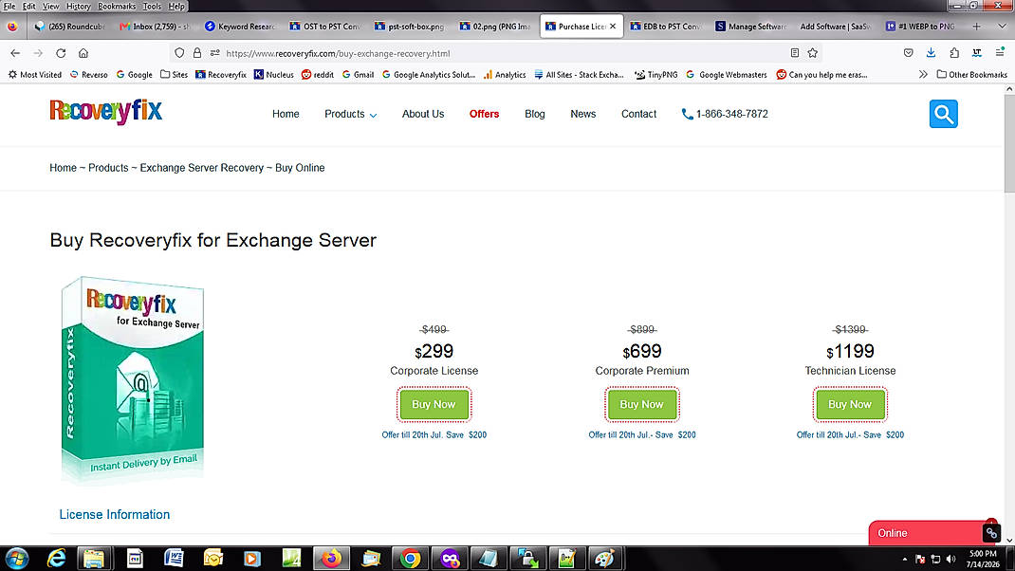Viewport: 1015px width, 571px height.
Task: Expand the Products navigation dropdown
Action: [x=350, y=114]
